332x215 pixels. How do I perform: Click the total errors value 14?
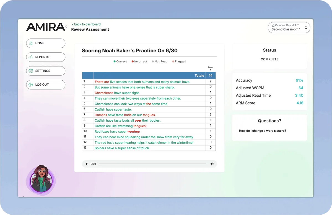tap(211, 76)
